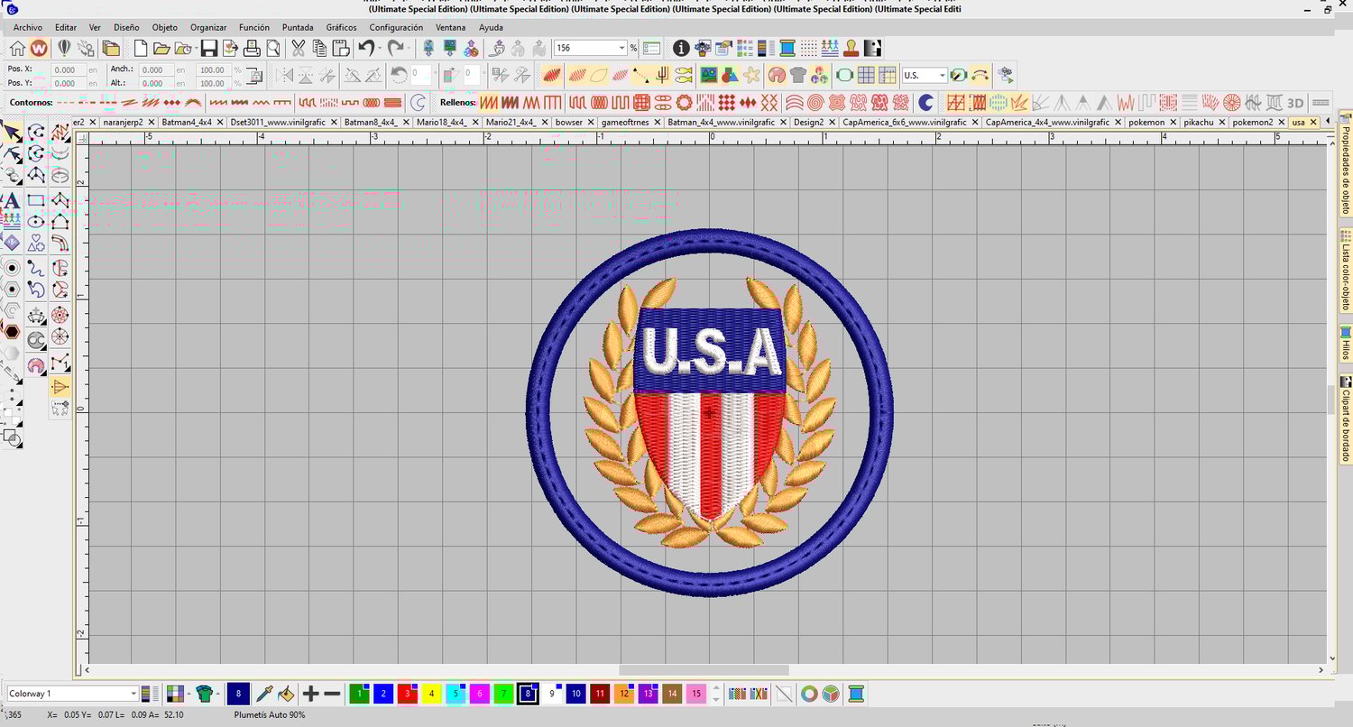Select yellow color swatch number 4
The image size is (1353, 727).
tap(431, 694)
